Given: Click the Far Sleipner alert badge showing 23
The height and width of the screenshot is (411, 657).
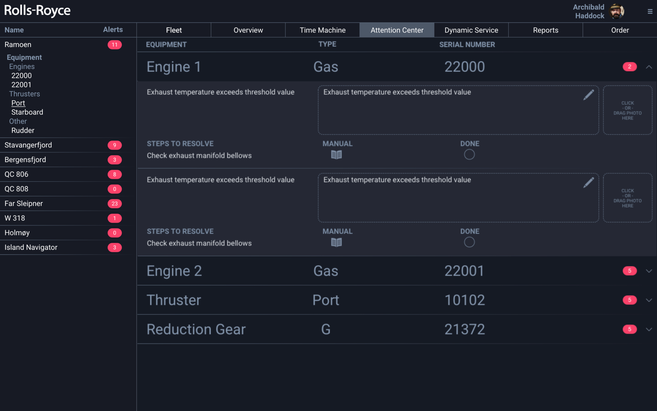Looking at the screenshot, I should click(115, 203).
